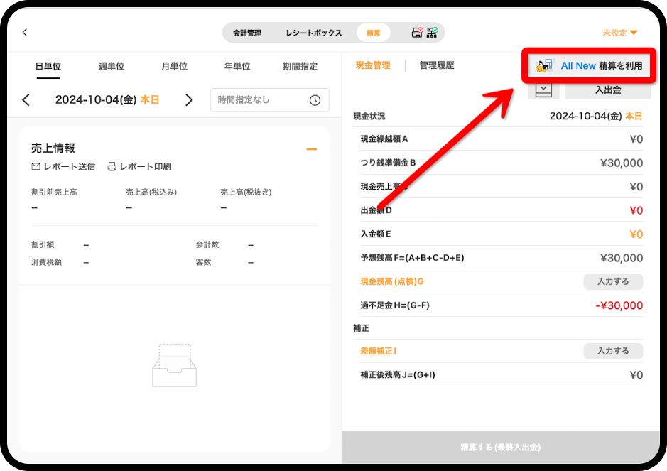Open the 現金管理 tab

pyautogui.click(x=373, y=65)
